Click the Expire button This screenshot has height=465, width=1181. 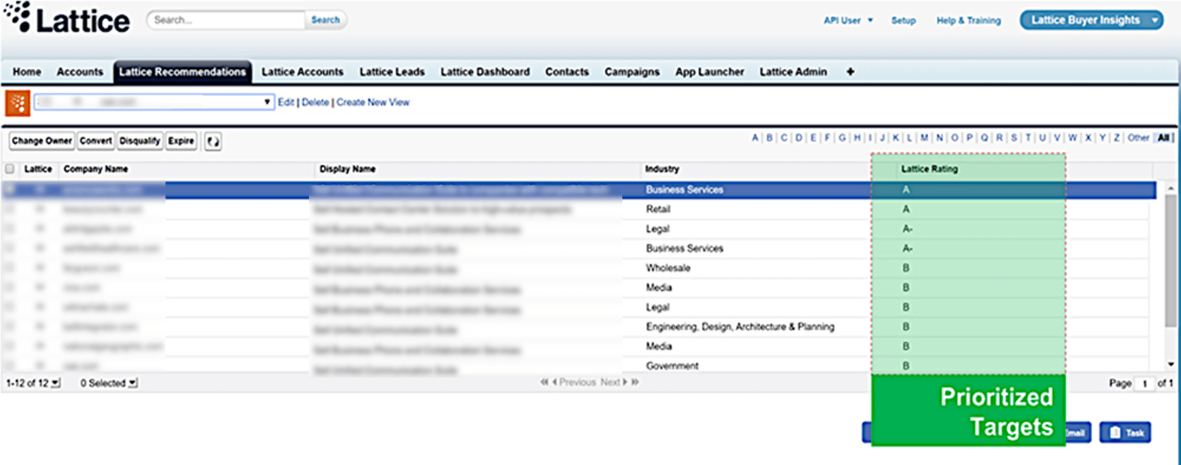[x=181, y=141]
